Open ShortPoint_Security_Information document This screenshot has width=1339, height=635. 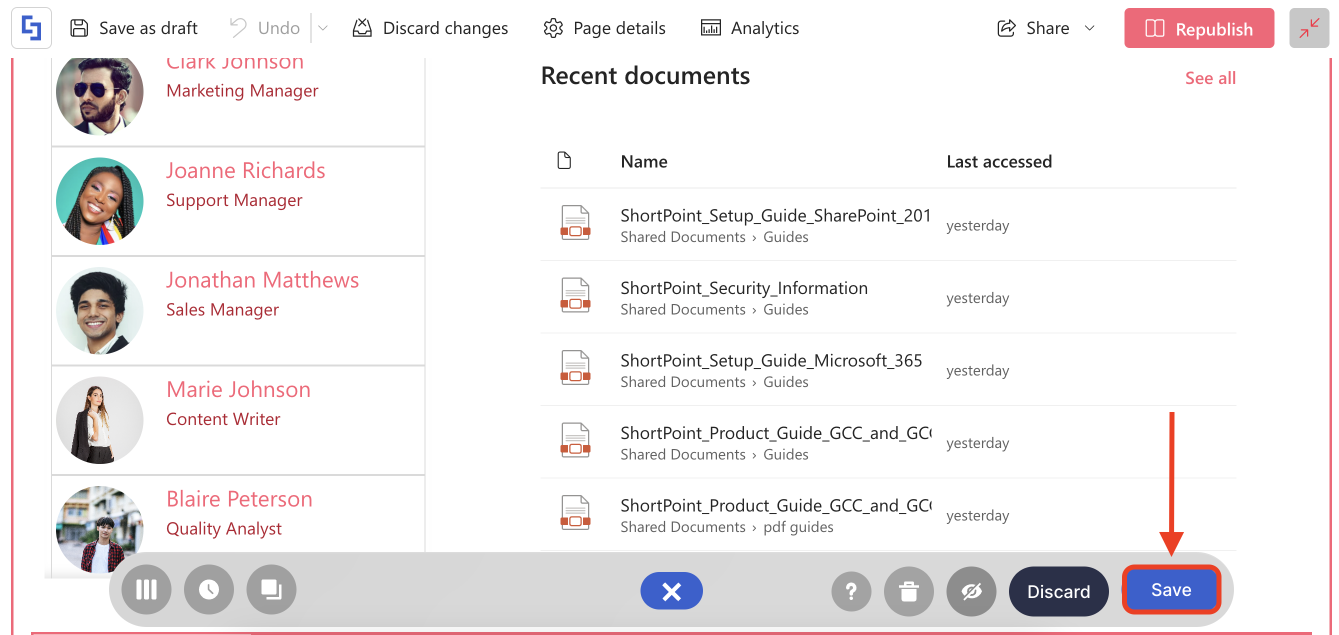tap(744, 288)
